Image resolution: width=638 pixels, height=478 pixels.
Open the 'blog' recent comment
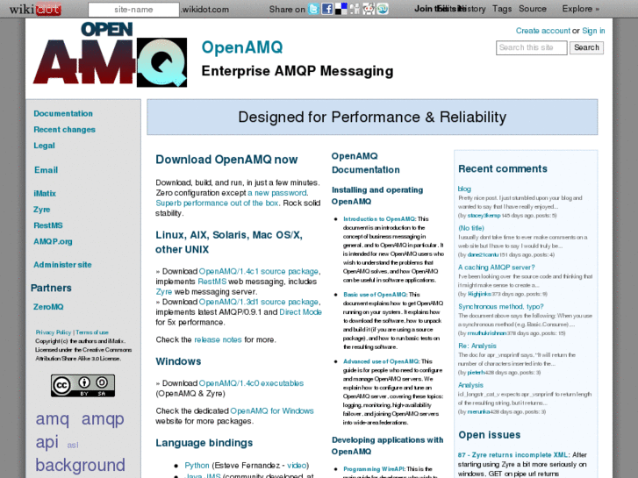pyautogui.click(x=464, y=189)
